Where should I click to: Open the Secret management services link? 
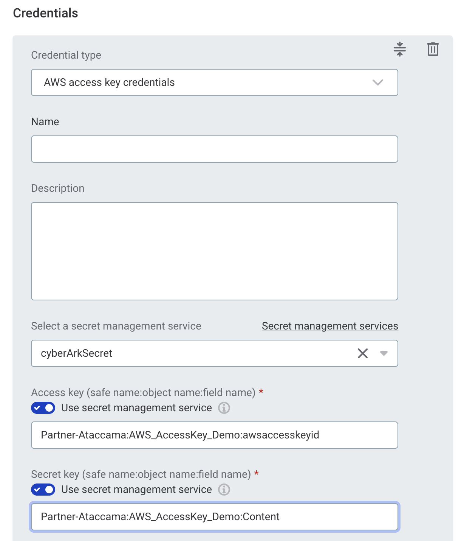tap(329, 326)
